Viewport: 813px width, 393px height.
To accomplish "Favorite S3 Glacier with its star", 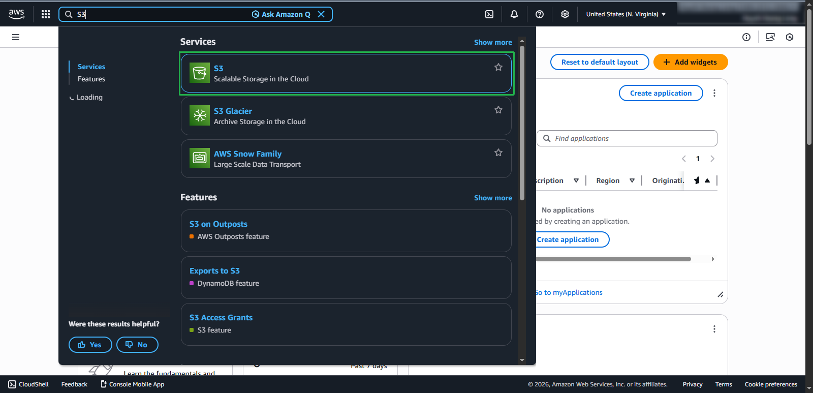I will tap(498, 110).
